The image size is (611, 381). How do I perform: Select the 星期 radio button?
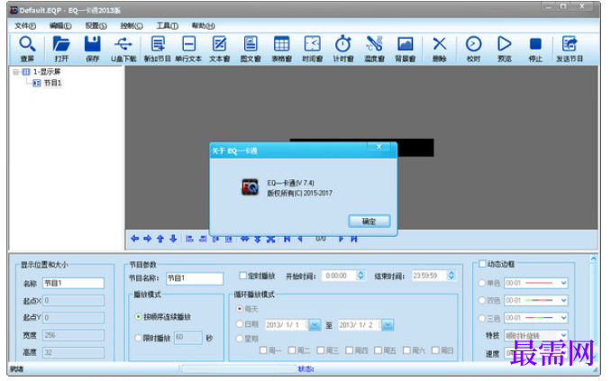[240, 339]
